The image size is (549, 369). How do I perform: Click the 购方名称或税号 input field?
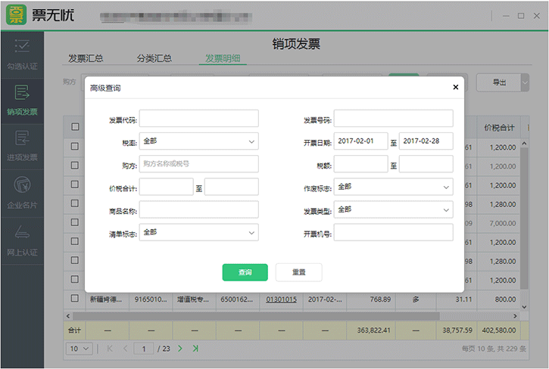(x=199, y=164)
